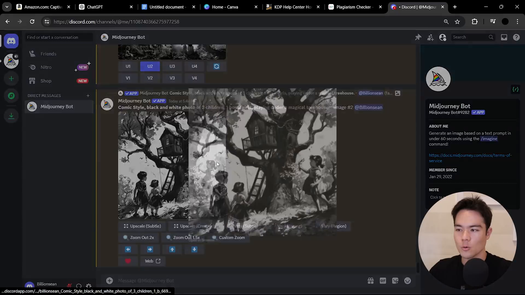The width and height of the screenshot is (525, 295).
Task: Click the /imagine command mention
Action: pos(489,139)
